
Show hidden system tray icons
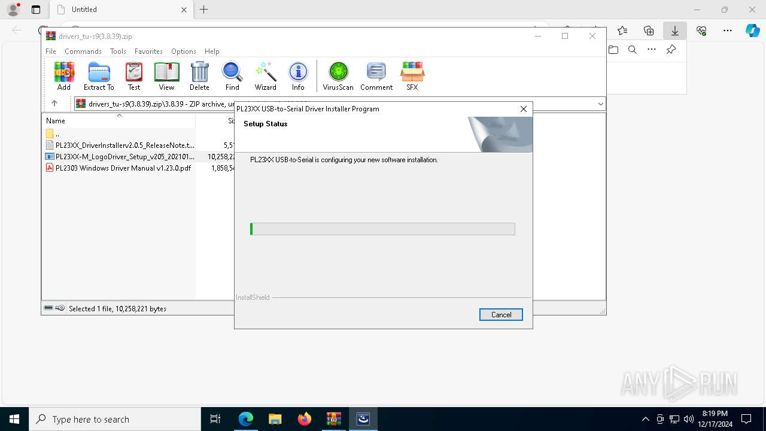[x=645, y=419]
